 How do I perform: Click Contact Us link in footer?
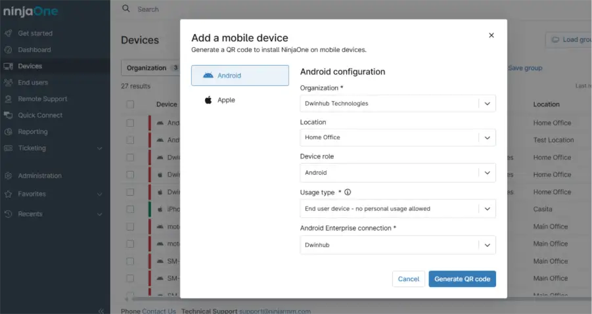click(159, 311)
